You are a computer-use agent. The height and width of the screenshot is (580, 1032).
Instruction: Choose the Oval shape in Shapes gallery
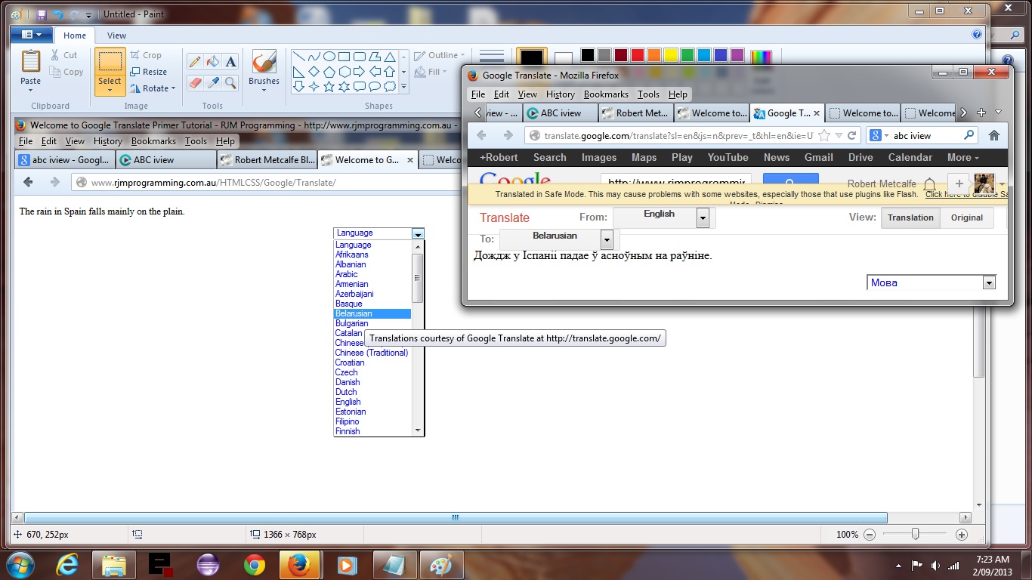click(x=329, y=57)
